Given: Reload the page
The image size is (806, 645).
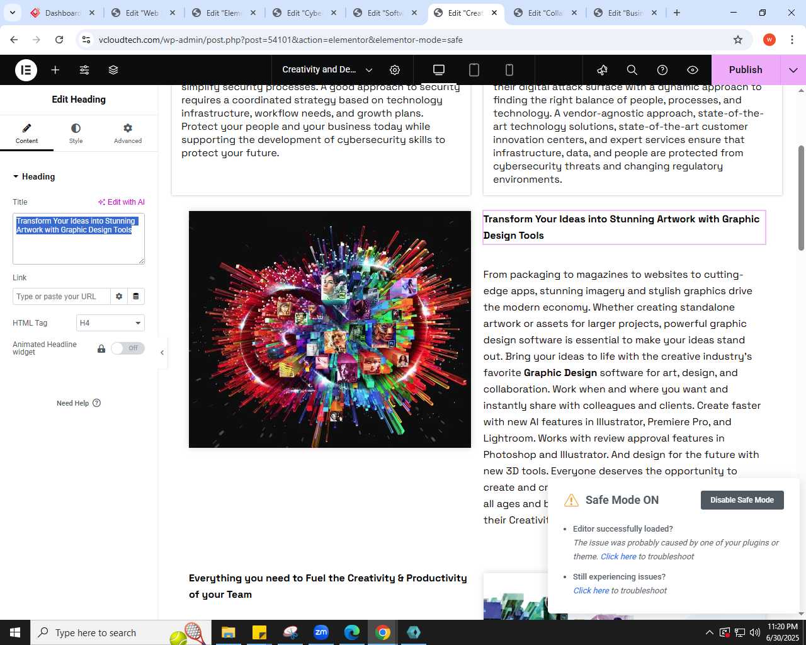Looking at the screenshot, I should pyautogui.click(x=59, y=40).
